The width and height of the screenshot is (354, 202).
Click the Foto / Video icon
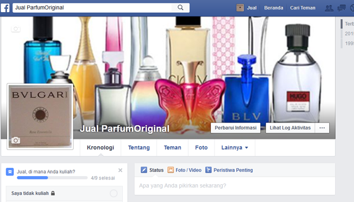click(x=170, y=170)
